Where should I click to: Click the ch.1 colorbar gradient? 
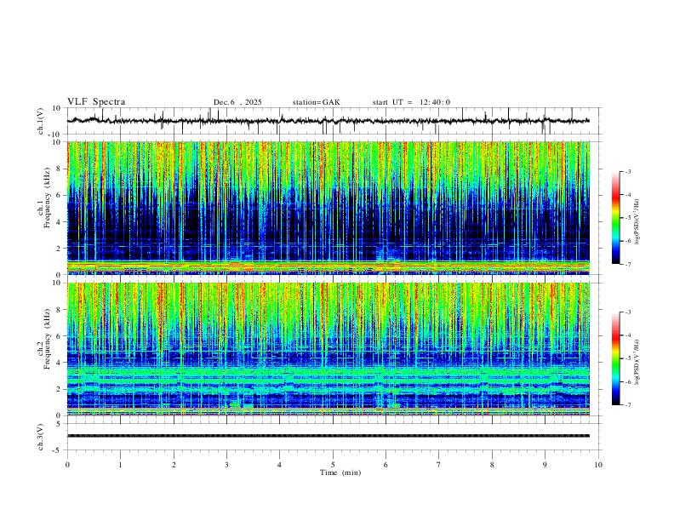(616, 217)
